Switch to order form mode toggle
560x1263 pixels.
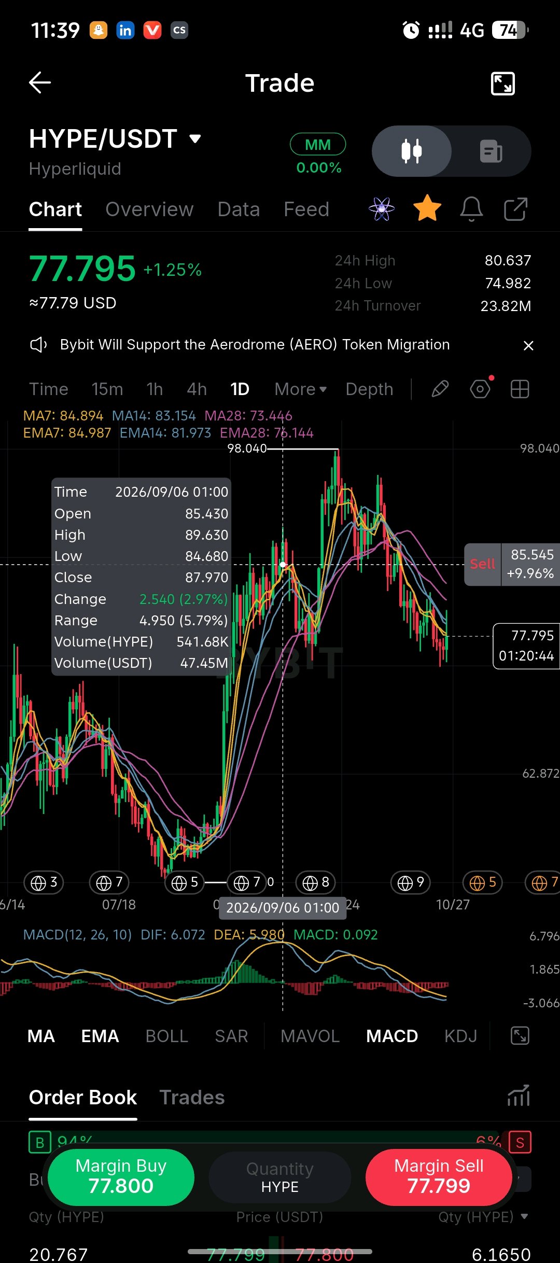491,151
